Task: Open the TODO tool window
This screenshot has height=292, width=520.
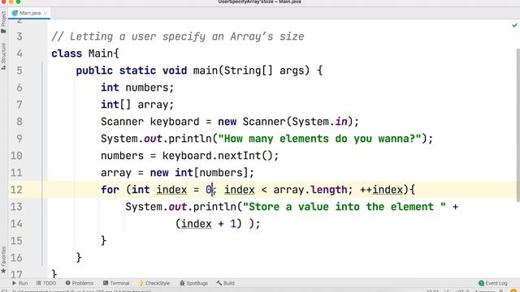Action: 46,283
